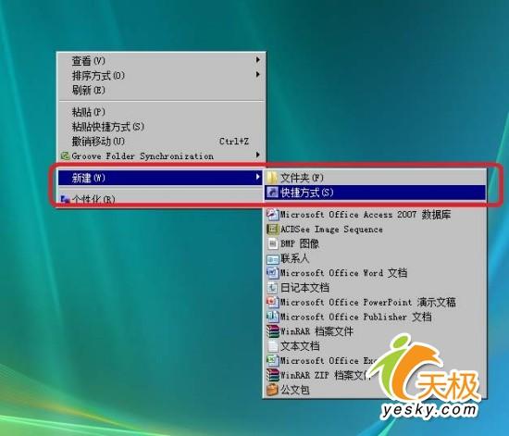Create a new WinRAR ZIP 档案文件
Screen dimensions: 509x436
coord(375,375)
